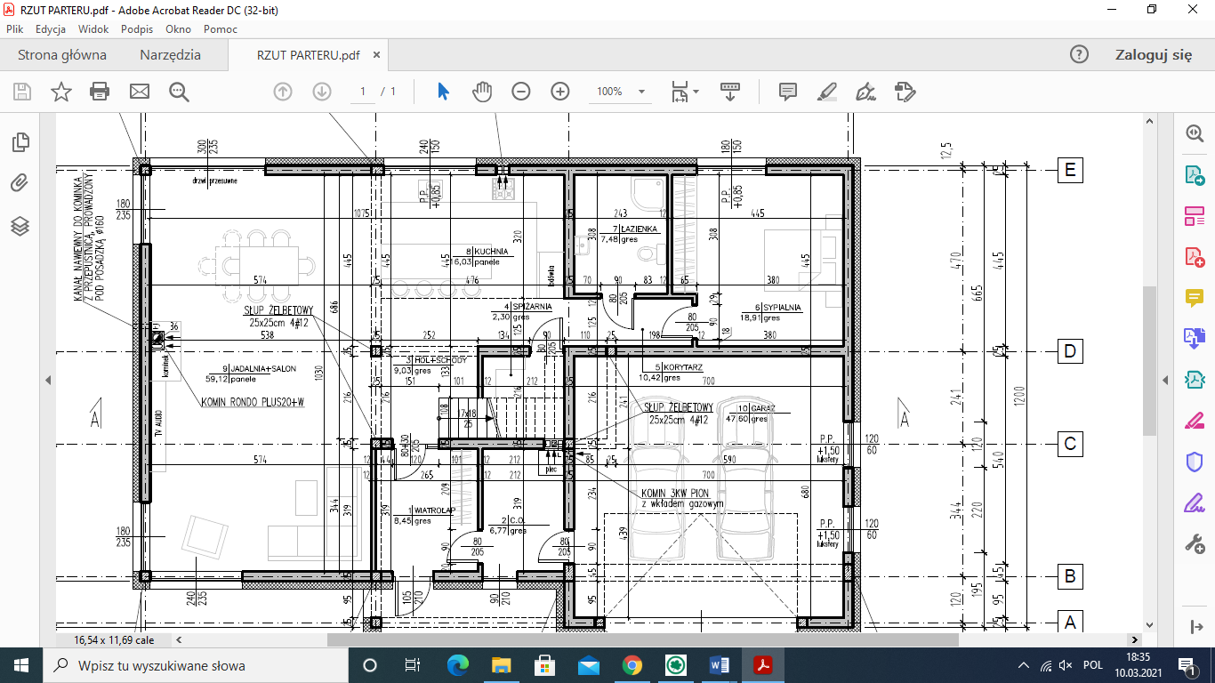Open the Podpis menu
This screenshot has width=1215, height=683.
[x=136, y=29]
